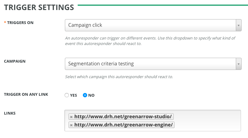Select the greenarrow-studio URL tag

[x=123, y=117]
